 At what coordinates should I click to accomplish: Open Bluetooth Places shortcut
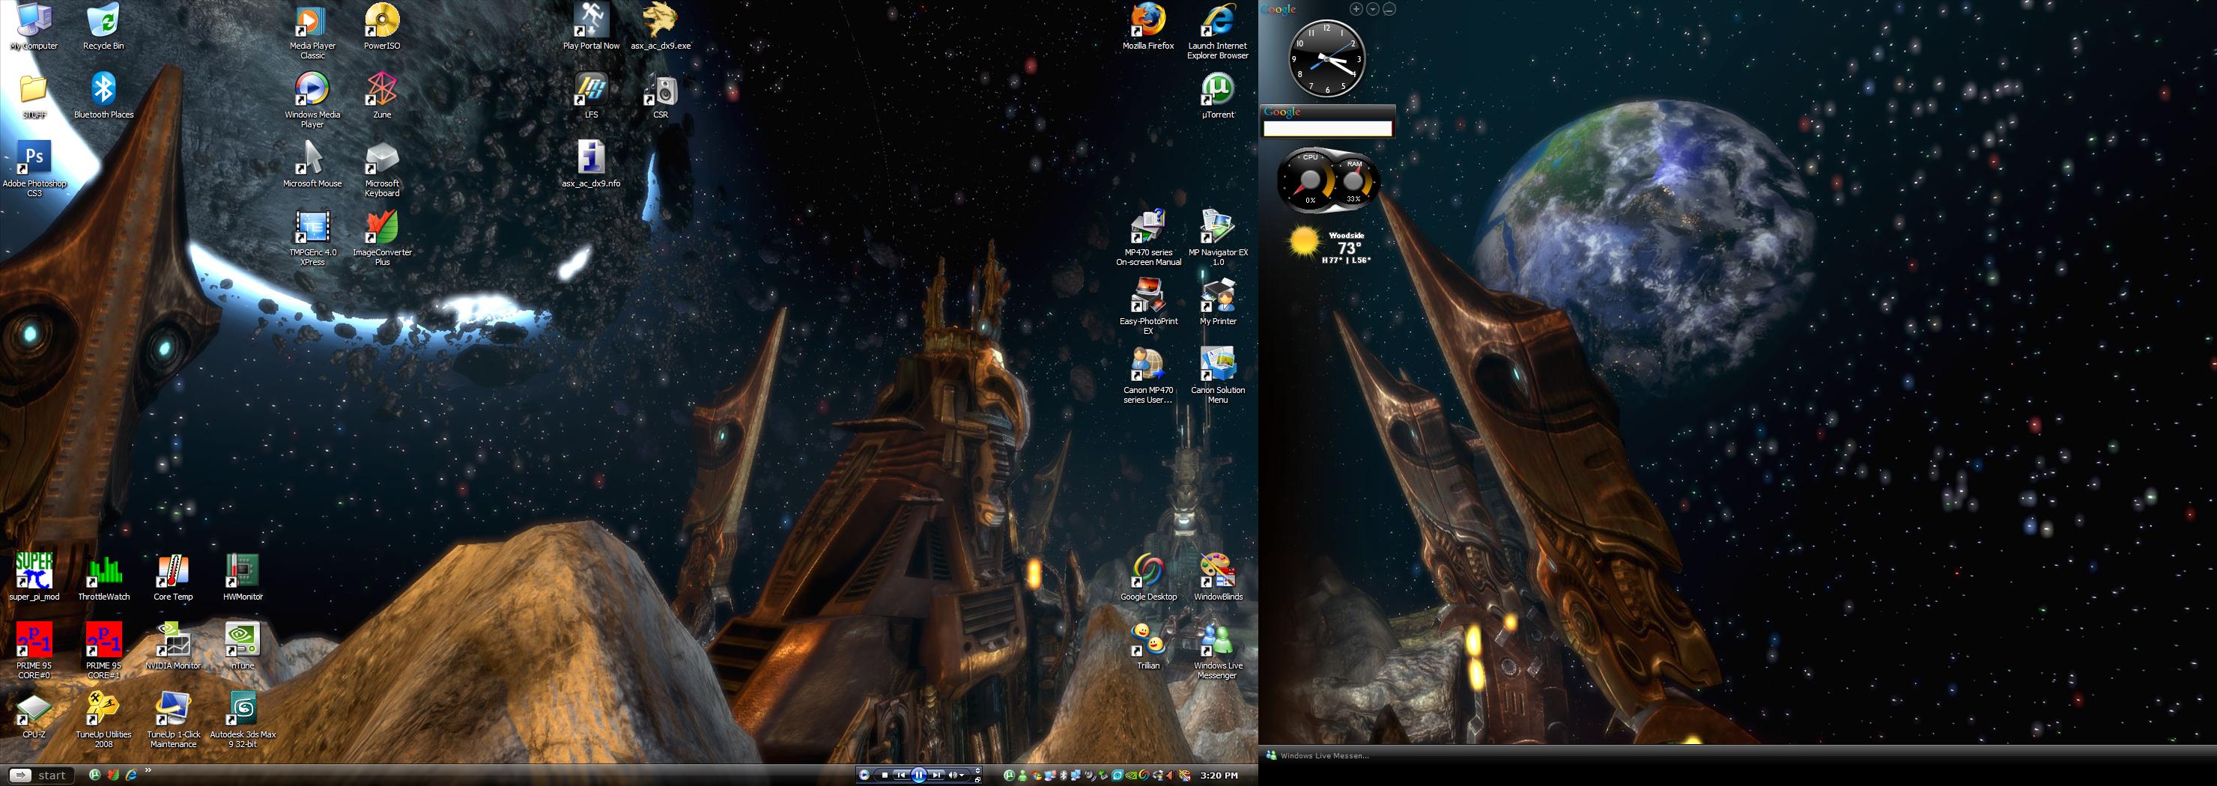[103, 96]
